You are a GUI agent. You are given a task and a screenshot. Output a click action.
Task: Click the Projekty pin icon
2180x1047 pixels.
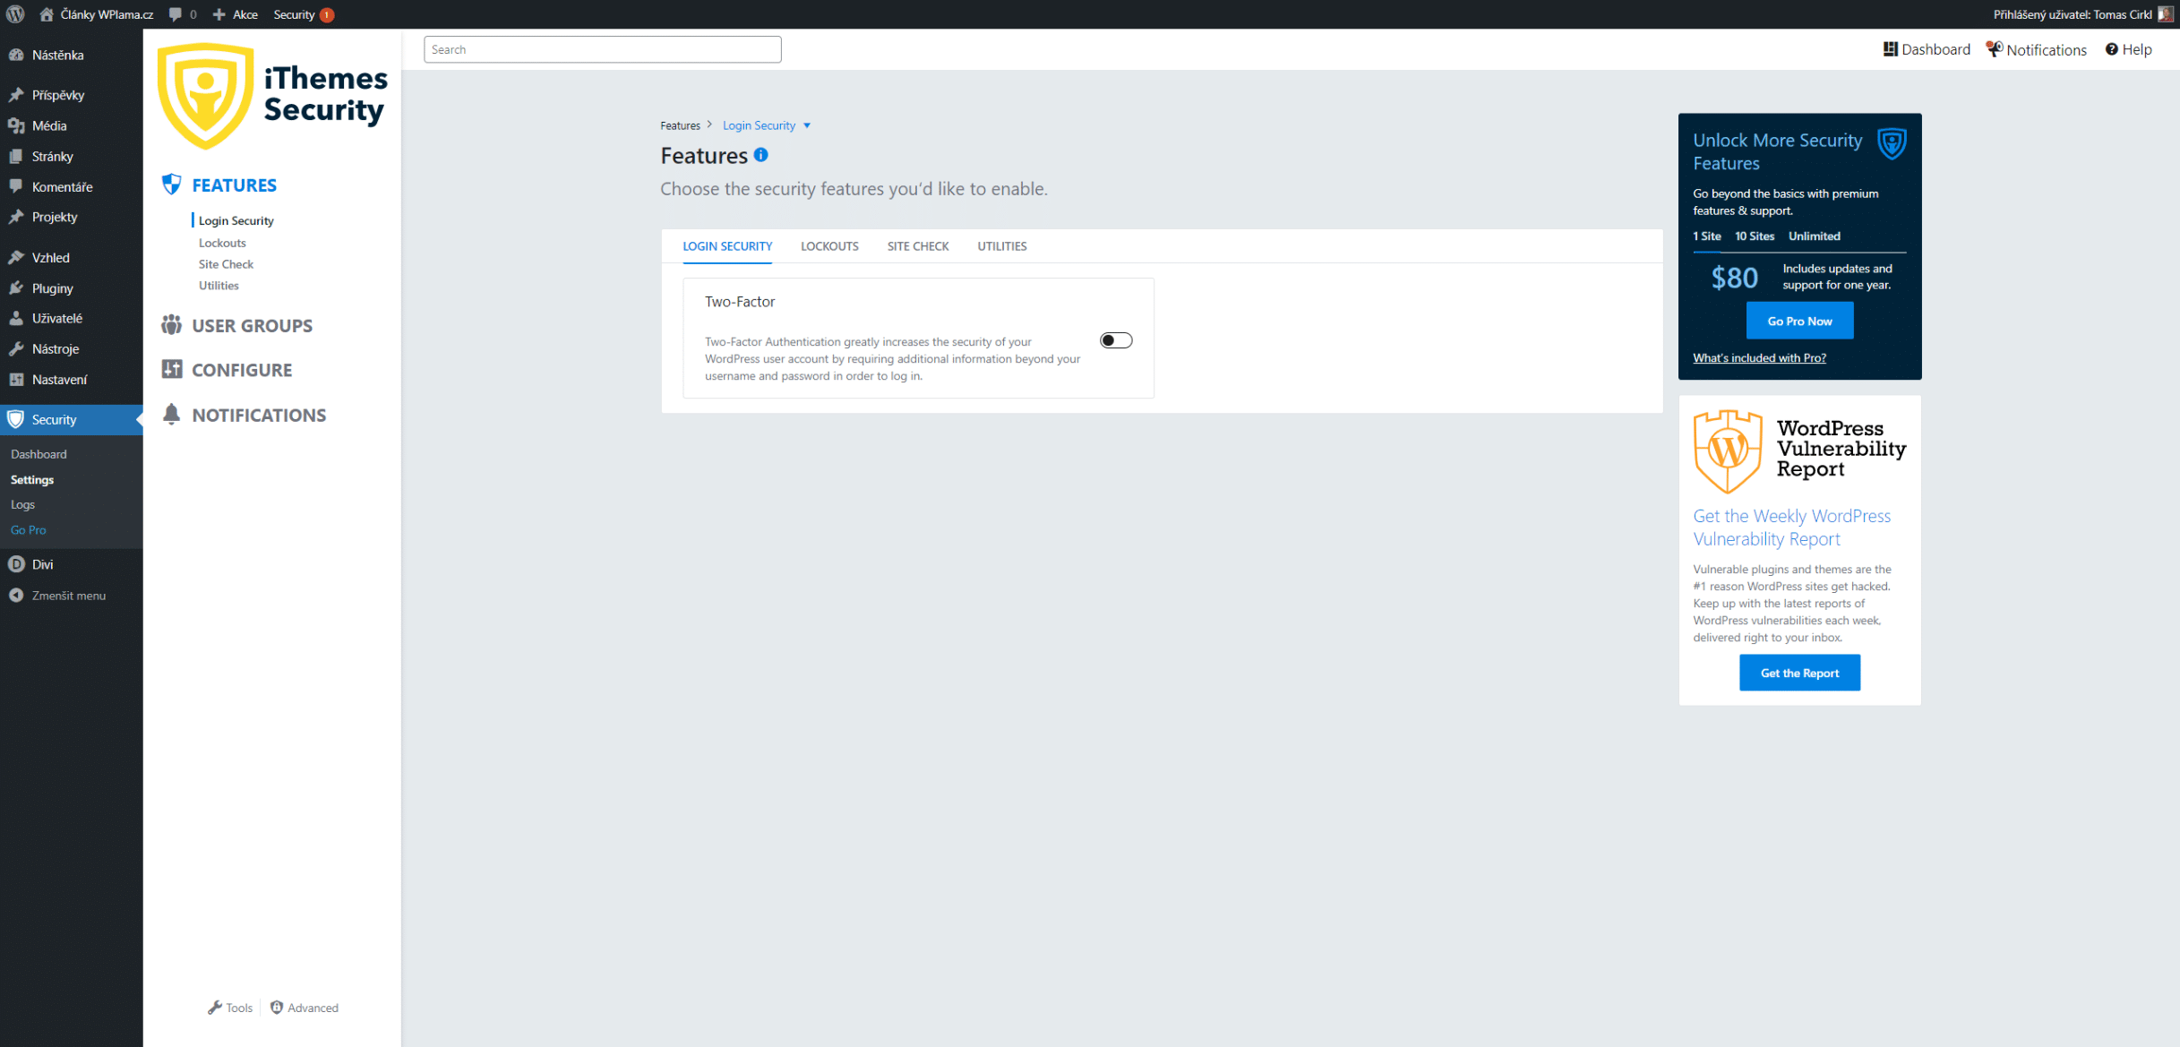click(16, 217)
